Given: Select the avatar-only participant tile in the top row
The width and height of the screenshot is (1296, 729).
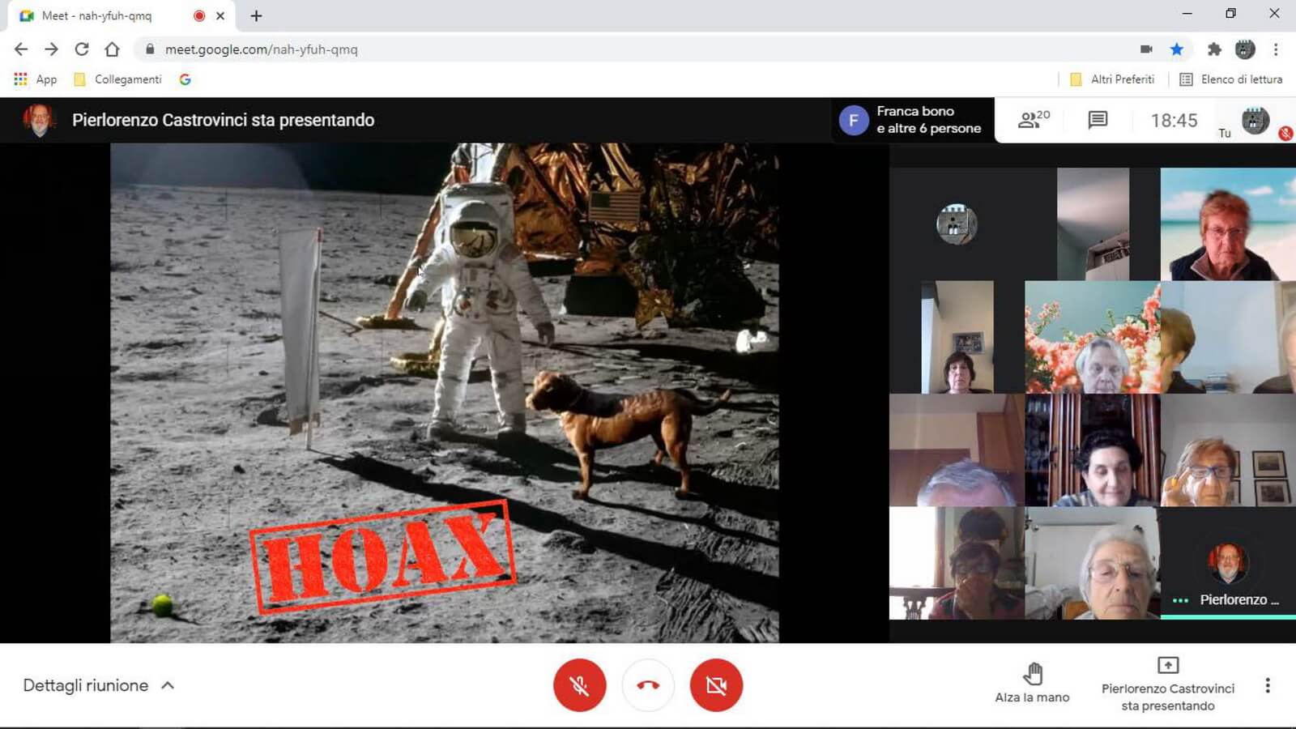Looking at the screenshot, I should (x=957, y=224).
